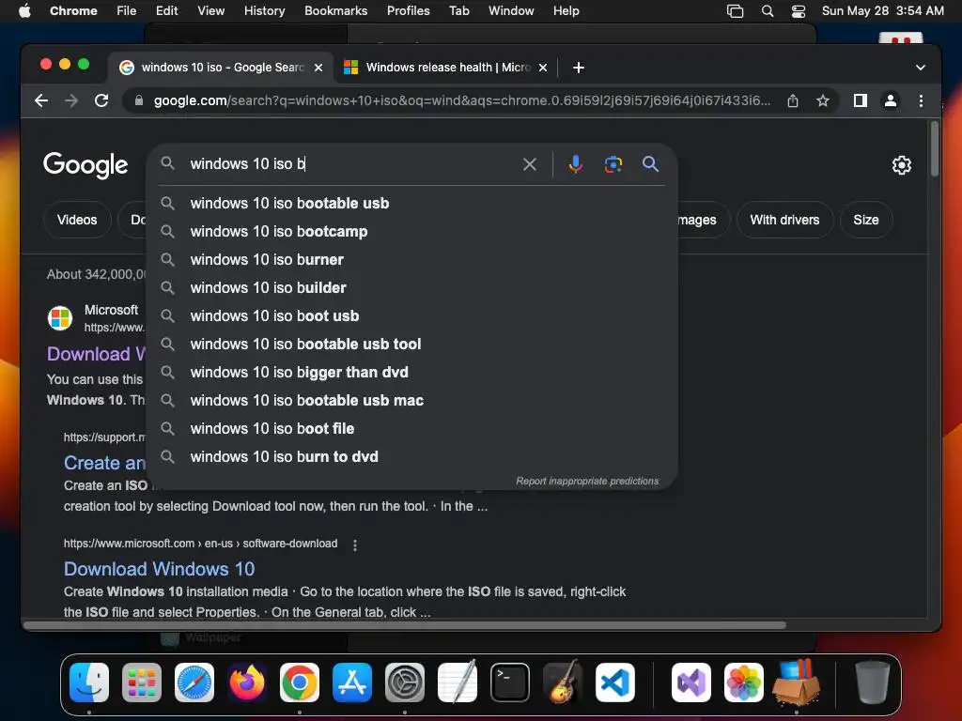Bookmark this page with star icon
The image size is (962, 721).
pos(823,100)
